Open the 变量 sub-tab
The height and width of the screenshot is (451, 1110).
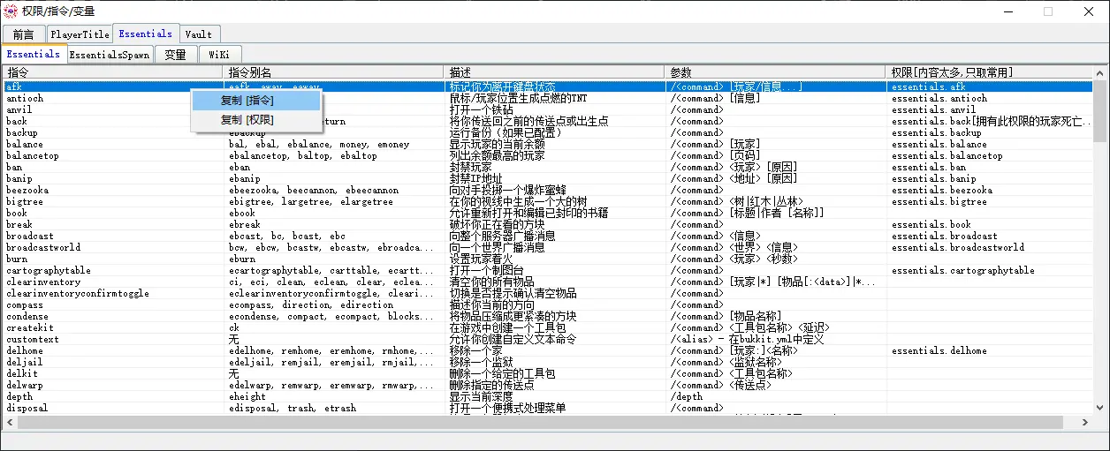(176, 55)
